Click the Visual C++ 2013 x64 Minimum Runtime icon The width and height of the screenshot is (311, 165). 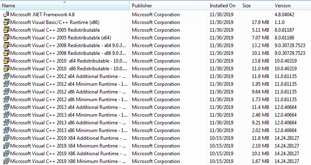(6, 115)
